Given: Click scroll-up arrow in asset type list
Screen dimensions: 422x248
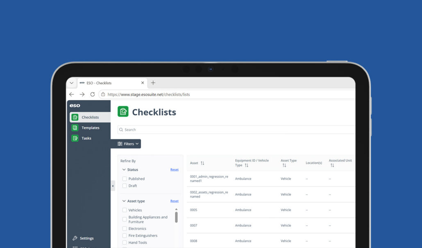Looking at the screenshot, I should 176,209.
